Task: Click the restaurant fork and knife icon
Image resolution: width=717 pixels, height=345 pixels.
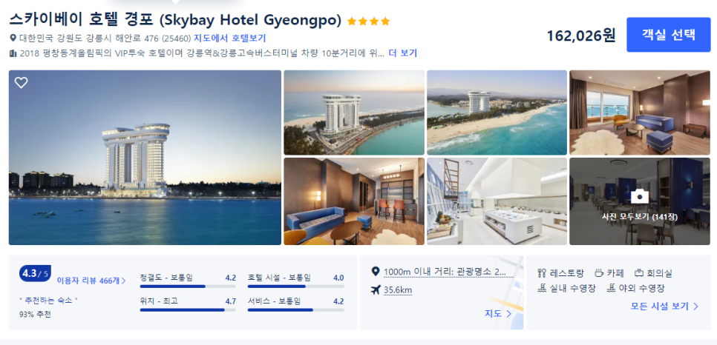Action: tap(543, 274)
